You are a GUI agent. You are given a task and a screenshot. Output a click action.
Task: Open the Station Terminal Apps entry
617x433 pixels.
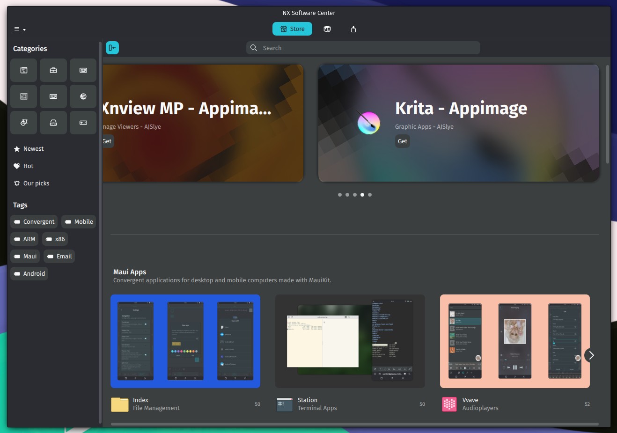pos(350,404)
